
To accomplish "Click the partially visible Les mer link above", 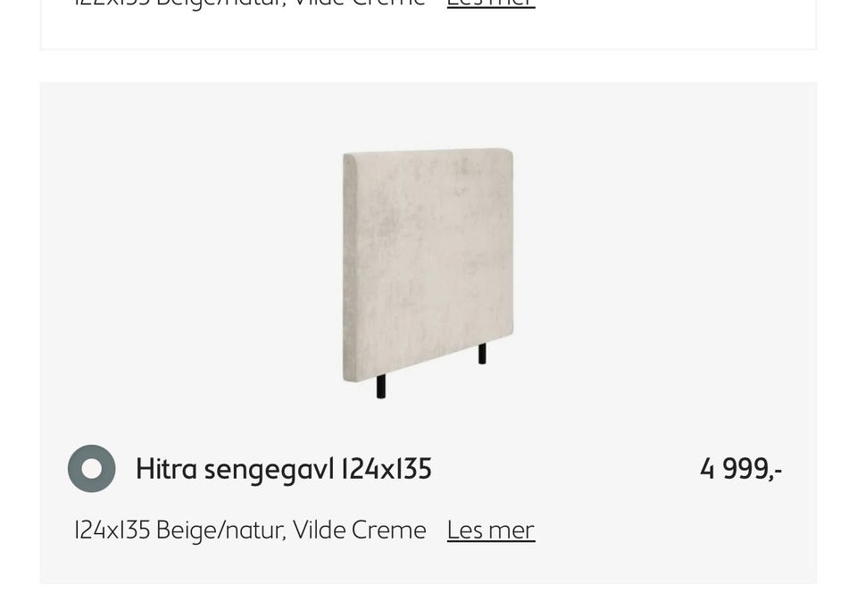I will click(491, 4).
